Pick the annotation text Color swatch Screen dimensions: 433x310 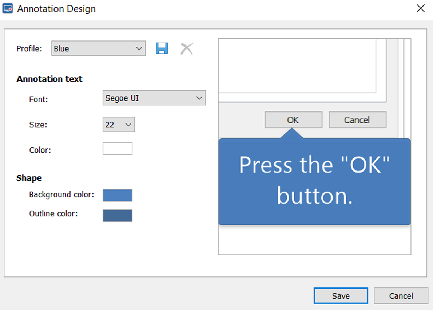click(x=118, y=149)
